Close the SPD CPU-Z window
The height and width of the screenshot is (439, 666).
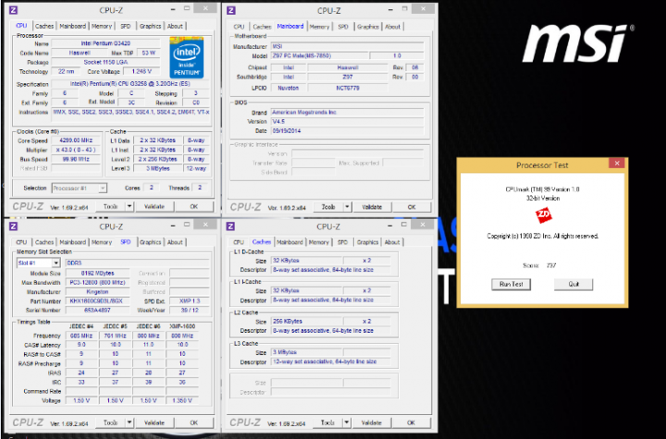coord(206,225)
